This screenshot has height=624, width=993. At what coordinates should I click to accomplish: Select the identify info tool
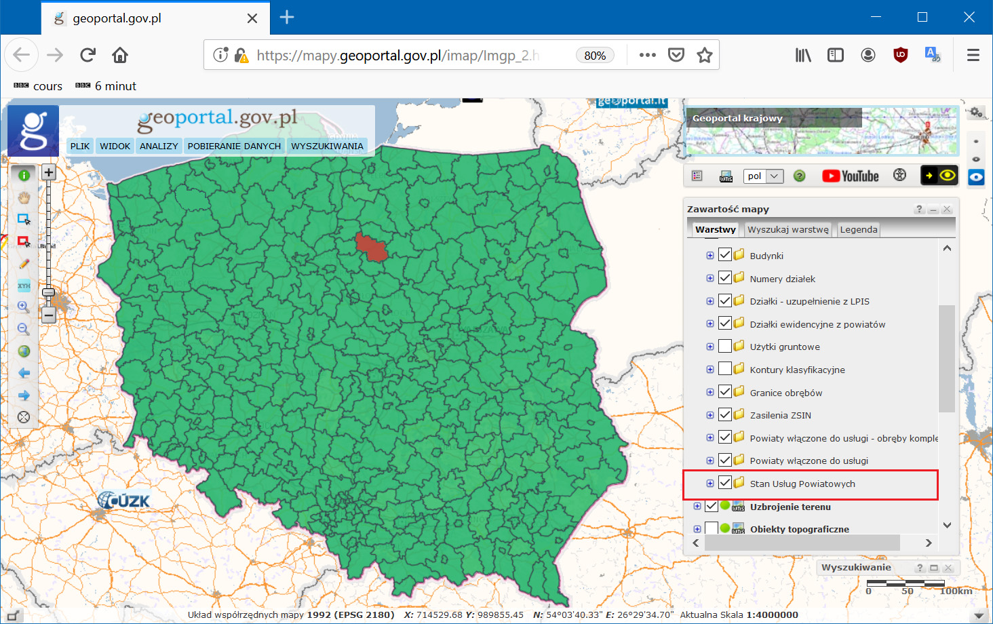(23, 174)
